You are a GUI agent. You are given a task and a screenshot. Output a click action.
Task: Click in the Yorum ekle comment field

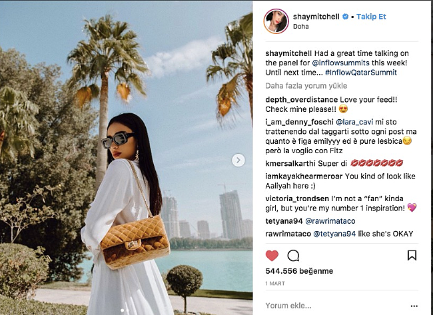336,306
